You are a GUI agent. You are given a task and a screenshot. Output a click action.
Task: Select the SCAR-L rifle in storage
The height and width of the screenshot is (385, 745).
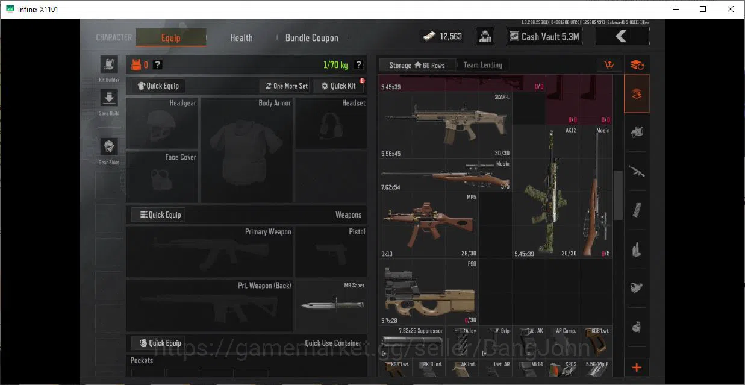[x=445, y=125]
